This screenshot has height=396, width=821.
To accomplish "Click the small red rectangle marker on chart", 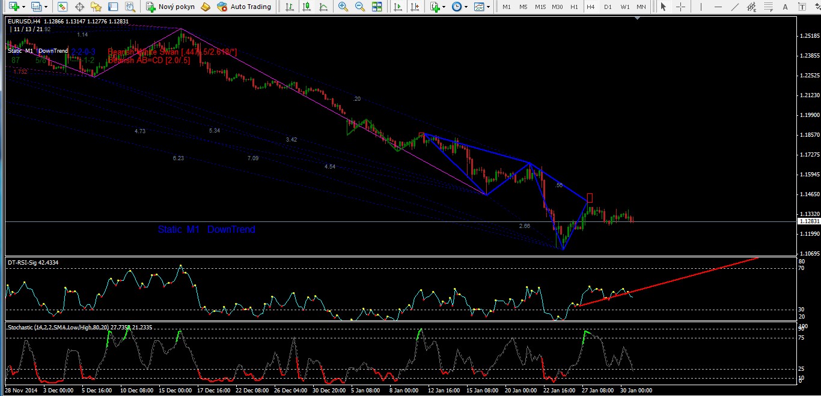I will tap(590, 197).
